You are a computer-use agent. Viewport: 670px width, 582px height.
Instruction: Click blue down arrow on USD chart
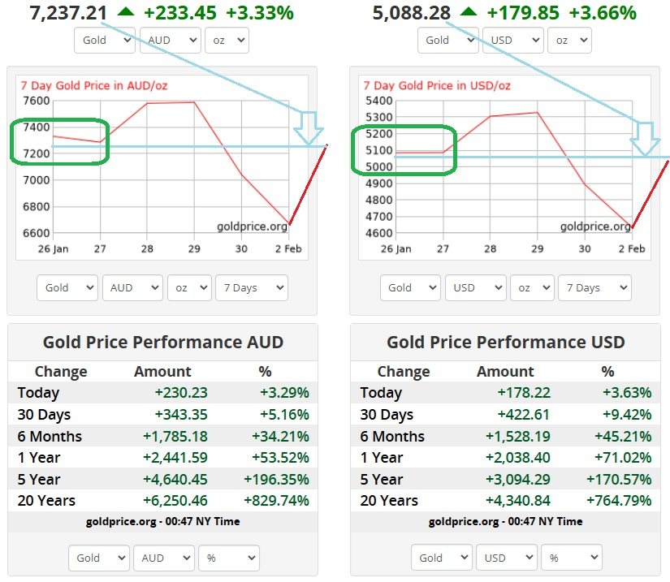point(646,138)
